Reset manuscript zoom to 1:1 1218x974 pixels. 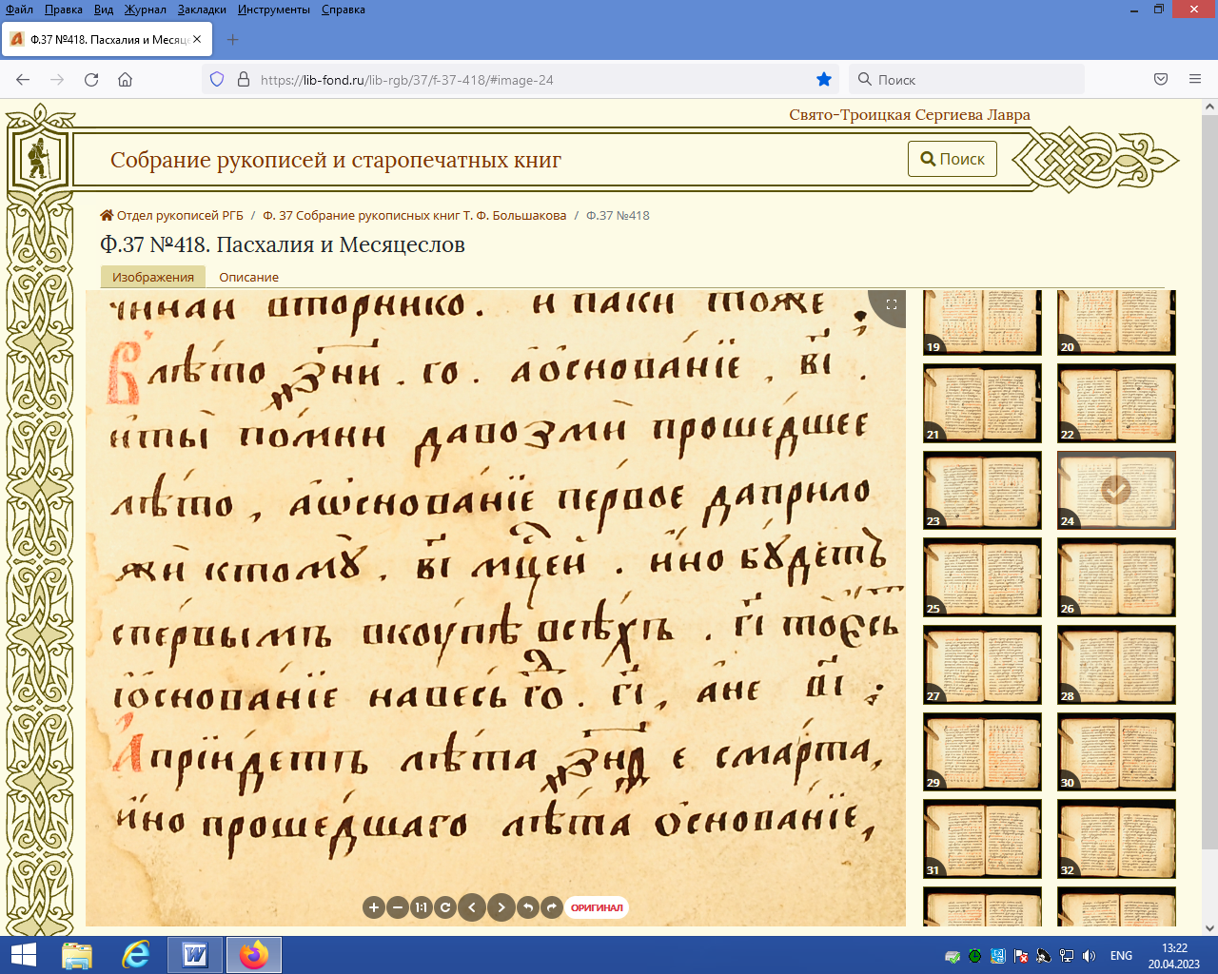click(422, 907)
